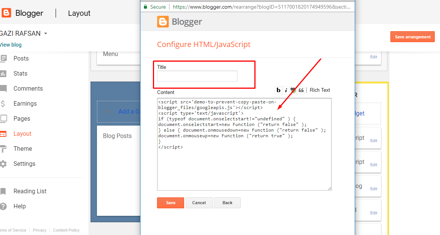Open the Comments speech bubble icon
The width and height of the screenshot is (440, 235).
3,89
